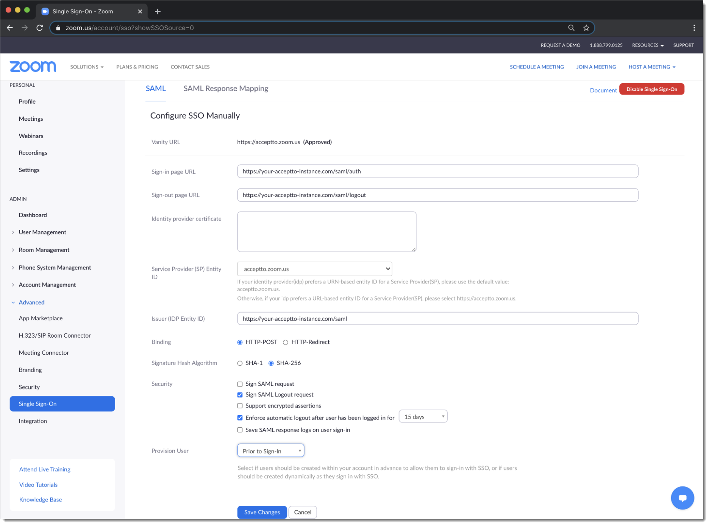The image size is (709, 525).
Task: Click the browser forward arrow
Action: (x=25, y=28)
